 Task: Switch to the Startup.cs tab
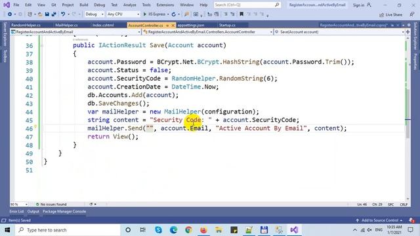227,25
